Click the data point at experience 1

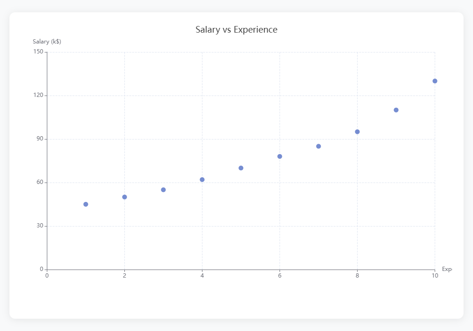click(86, 204)
